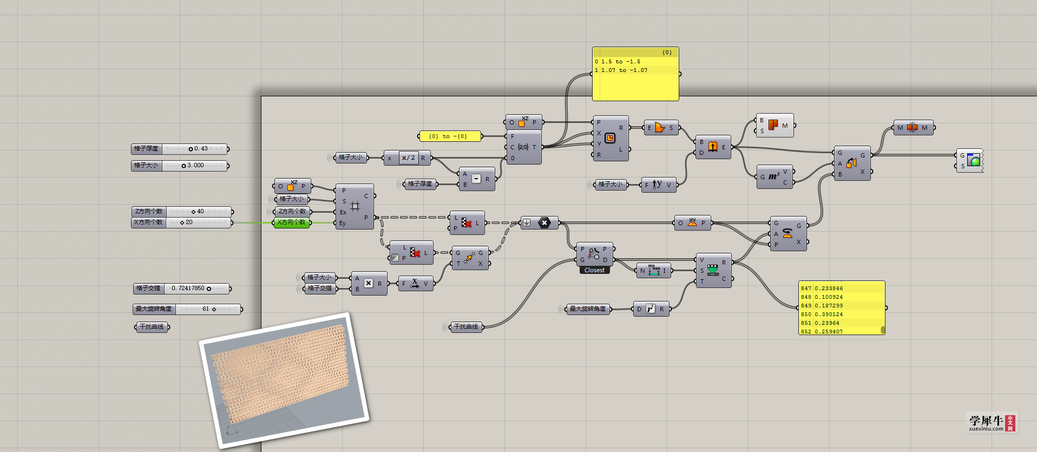The image size is (1037, 452).
Task: Click the Subtraction component icon
Action: (x=476, y=179)
